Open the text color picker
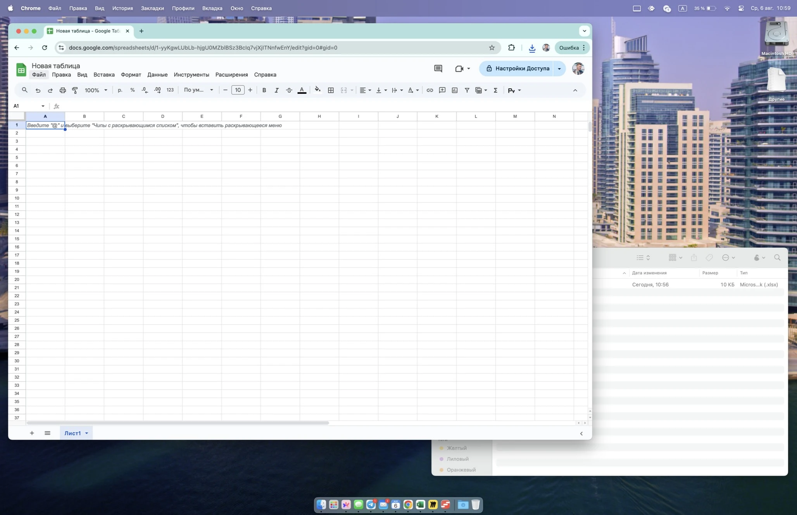Viewport: 797px width, 515px height. (302, 90)
